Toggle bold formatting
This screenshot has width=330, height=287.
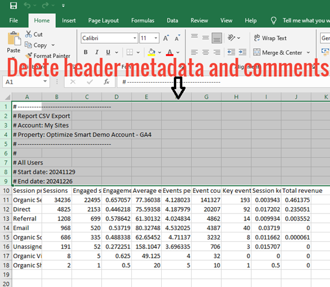click(86, 52)
